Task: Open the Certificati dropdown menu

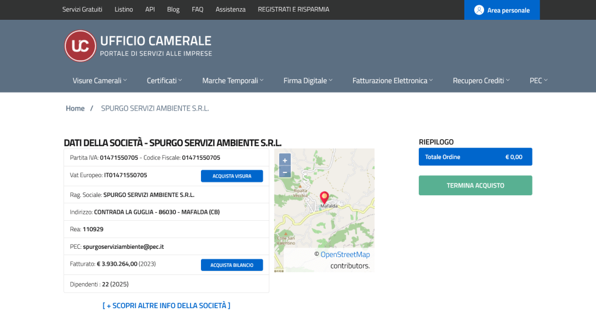Action: coord(164,80)
